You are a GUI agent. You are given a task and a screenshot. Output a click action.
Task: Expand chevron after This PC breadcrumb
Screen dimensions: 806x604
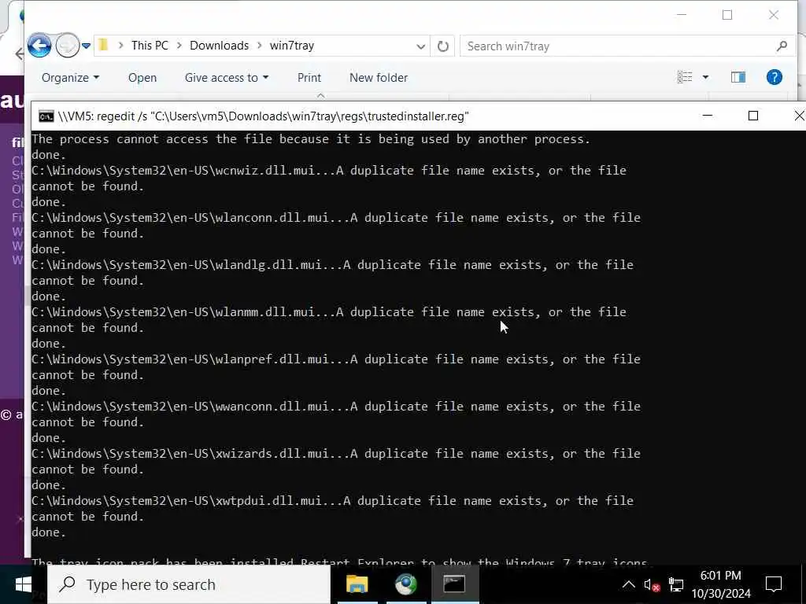coord(179,46)
